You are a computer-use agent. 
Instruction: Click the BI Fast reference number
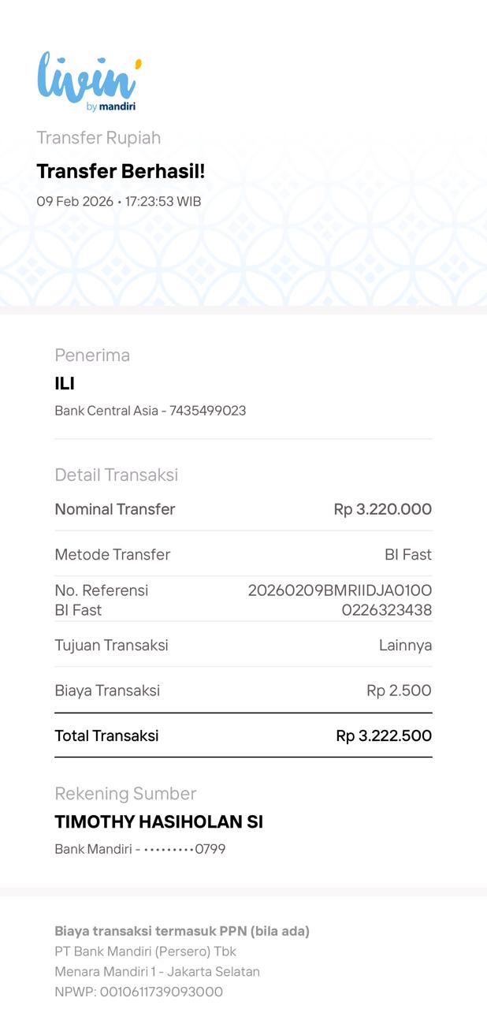(340, 601)
